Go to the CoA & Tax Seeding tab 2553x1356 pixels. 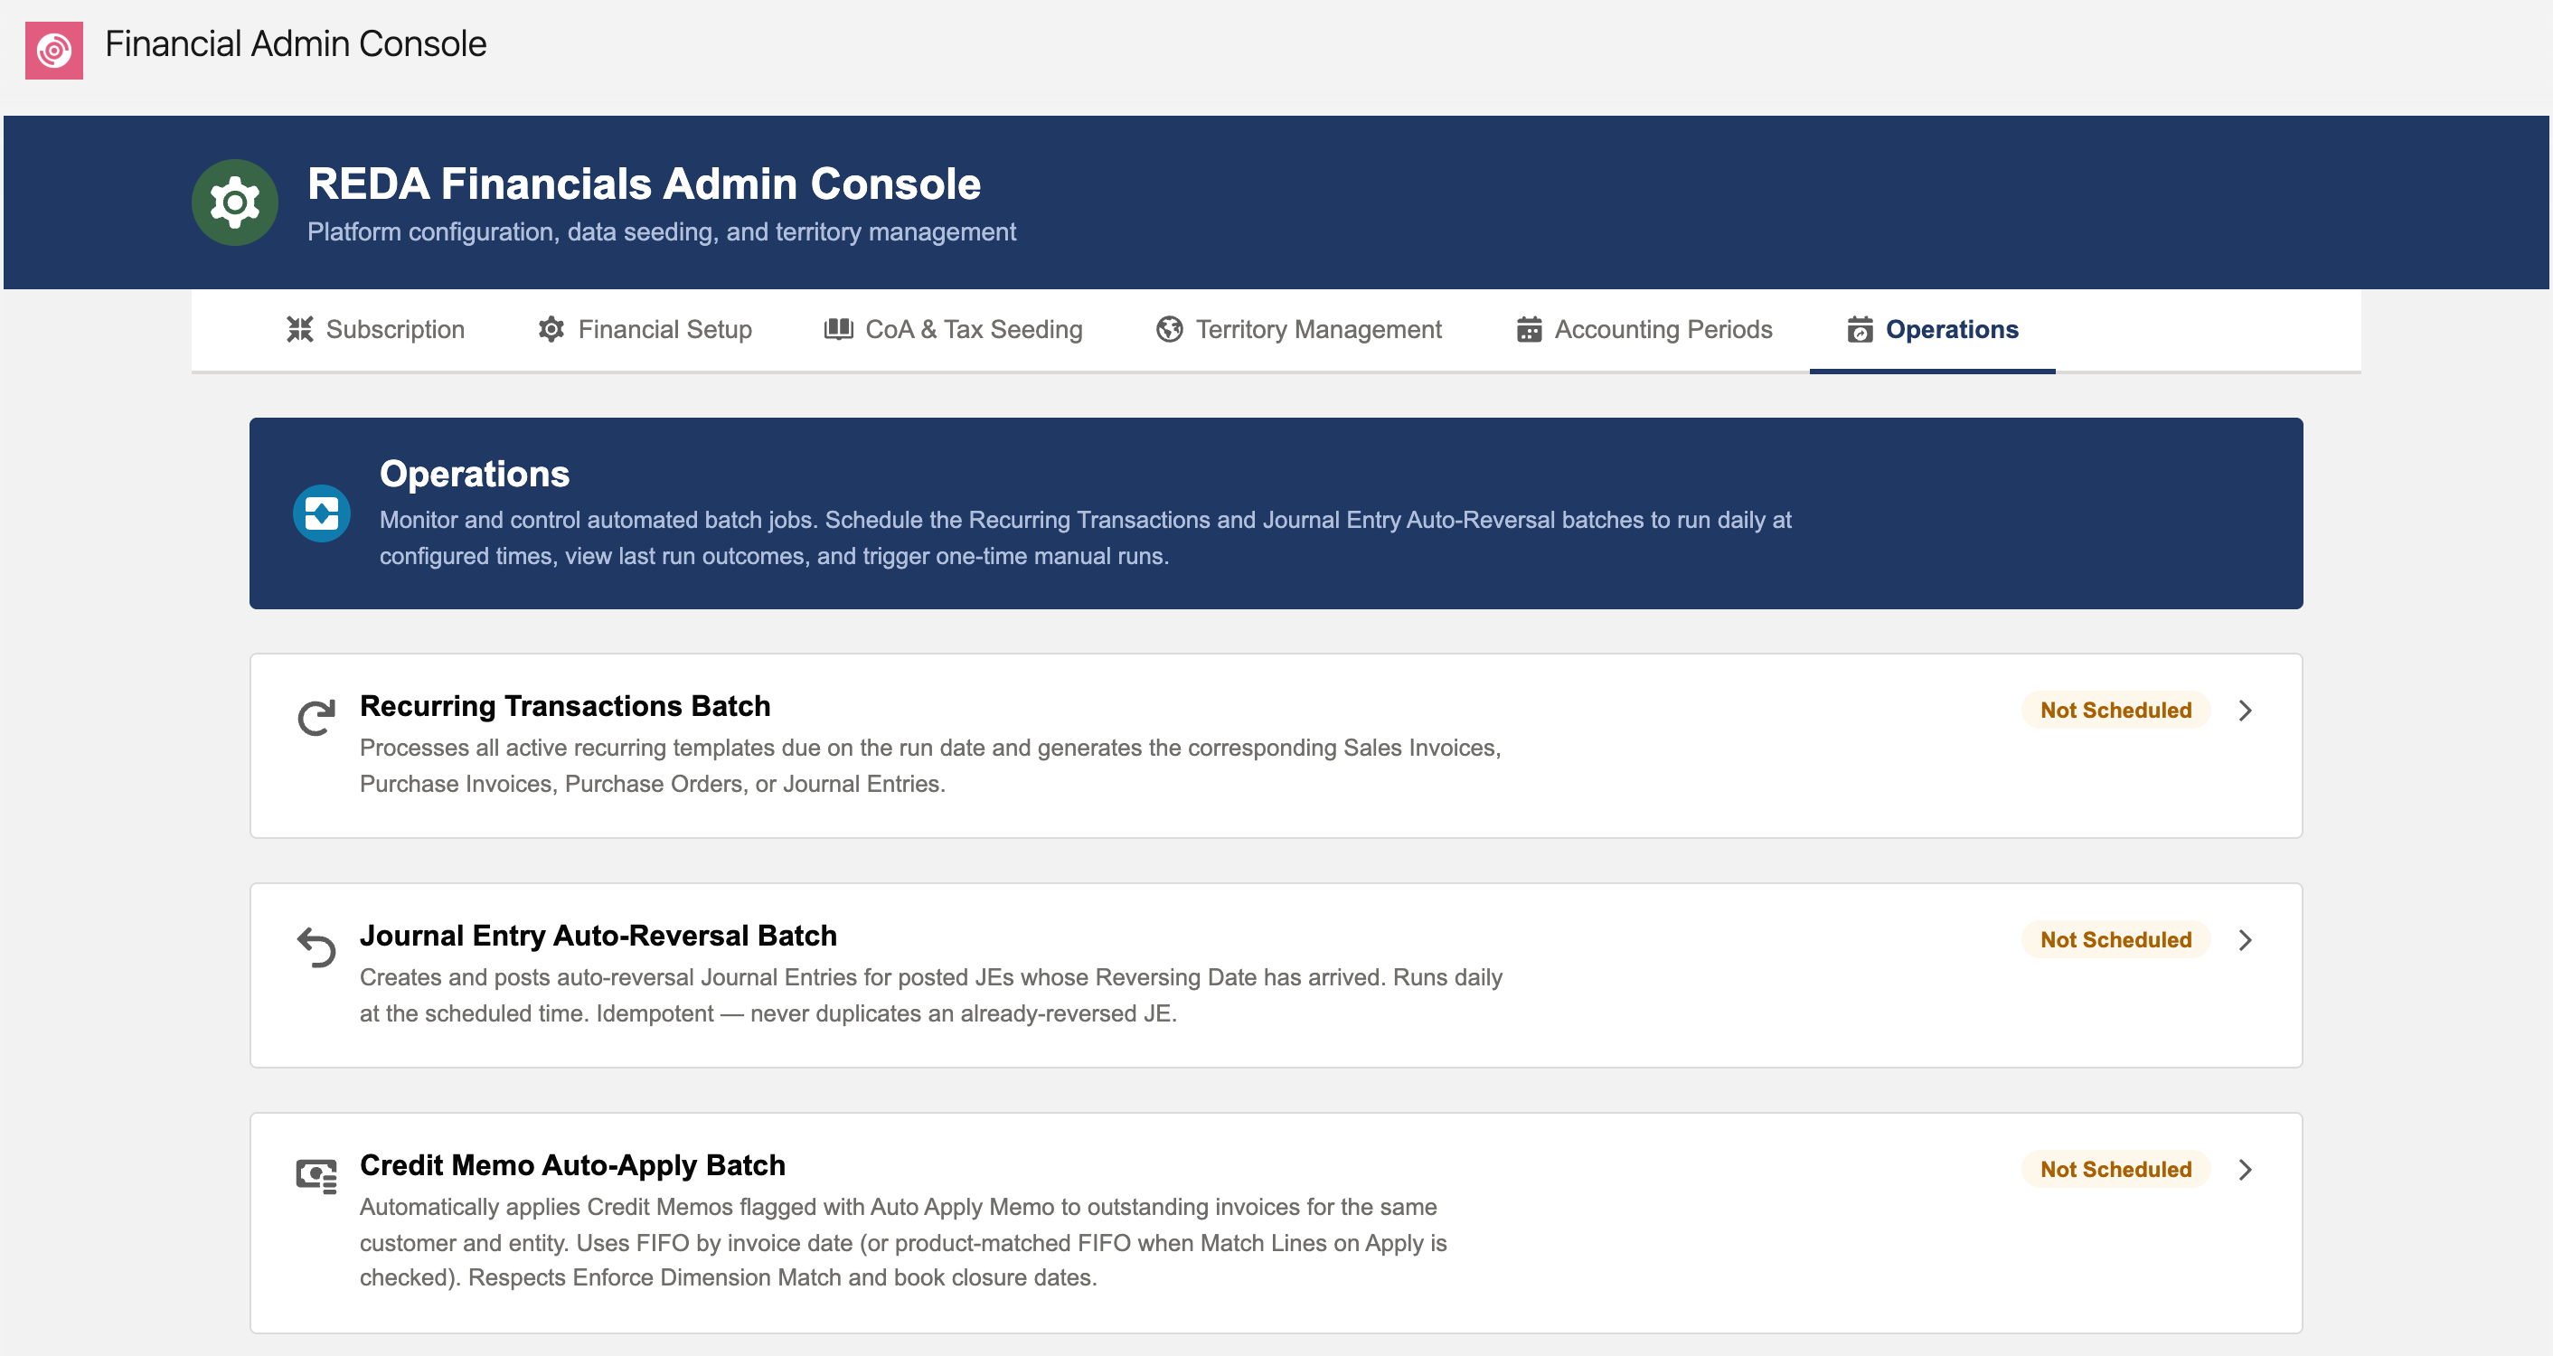(954, 329)
